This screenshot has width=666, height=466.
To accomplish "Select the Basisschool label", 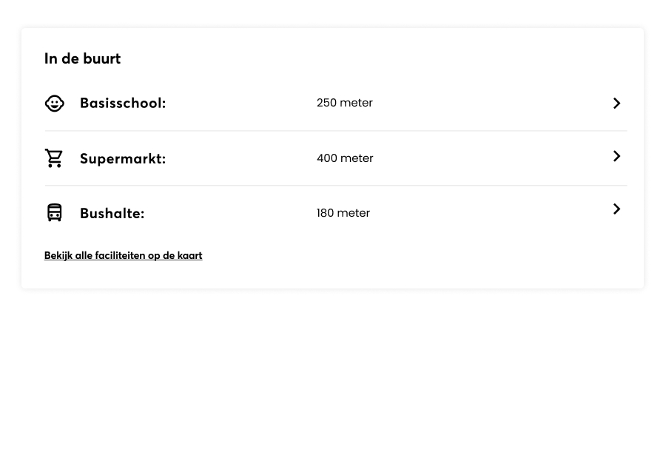I will coord(123,104).
